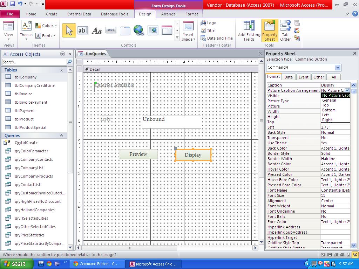Click the Undo arrow in quick access
This screenshot has width=359, height=269.
tap(20, 4)
